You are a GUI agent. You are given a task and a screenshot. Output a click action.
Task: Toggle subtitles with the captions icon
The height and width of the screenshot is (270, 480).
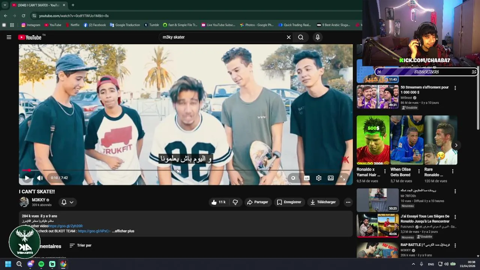pyautogui.click(x=307, y=178)
